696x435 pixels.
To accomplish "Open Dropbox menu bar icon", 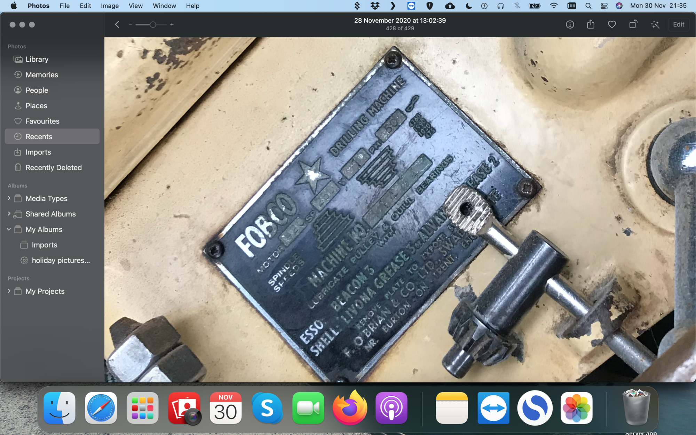I will pyautogui.click(x=375, y=6).
